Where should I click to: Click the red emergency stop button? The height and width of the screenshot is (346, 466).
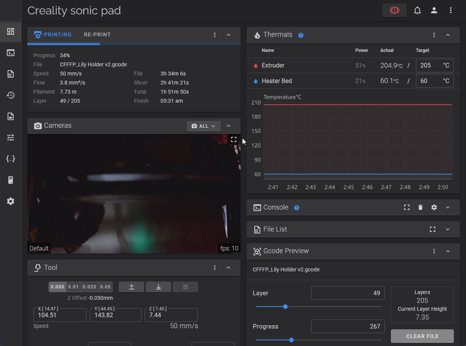click(395, 10)
